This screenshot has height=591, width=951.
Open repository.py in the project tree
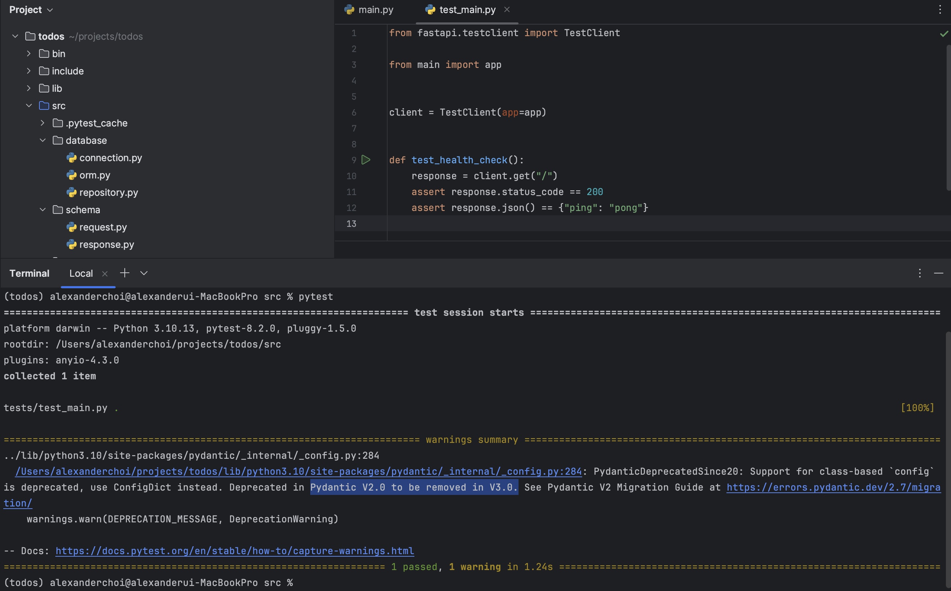(108, 192)
